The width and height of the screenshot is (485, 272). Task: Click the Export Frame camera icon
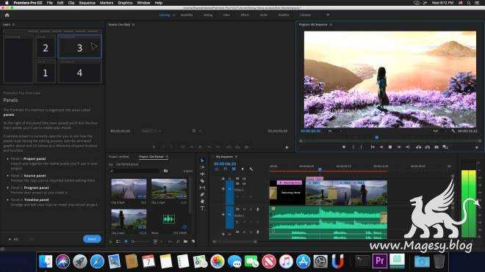(x=436, y=147)
